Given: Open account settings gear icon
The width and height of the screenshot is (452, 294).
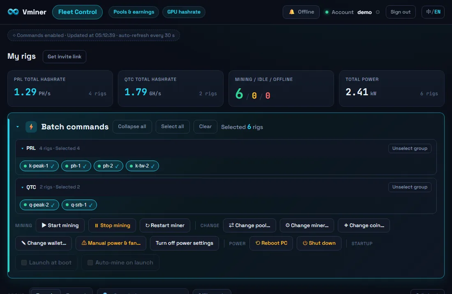Looking at the screenshot, I should (378, 12).
